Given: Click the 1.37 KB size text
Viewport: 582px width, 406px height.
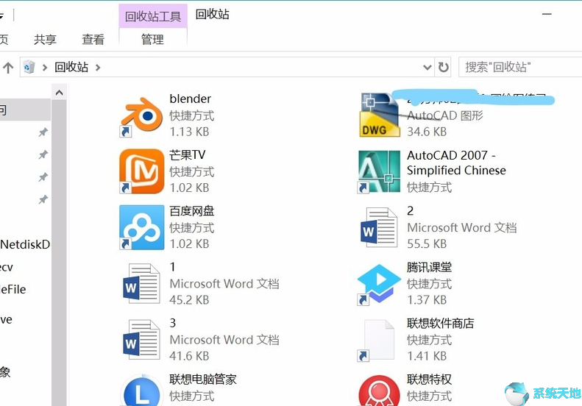Looking at the screenshot, I should pyautogui.click(x=427, y=300).
